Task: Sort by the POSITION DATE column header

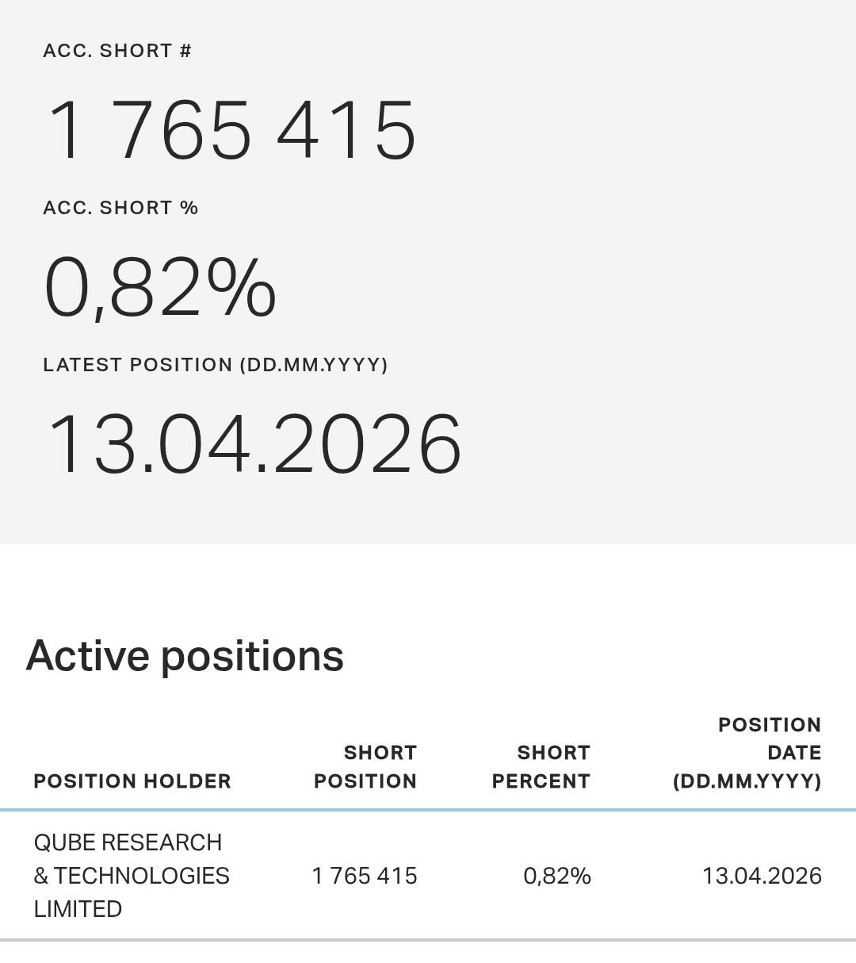Action: click(747, 753)
